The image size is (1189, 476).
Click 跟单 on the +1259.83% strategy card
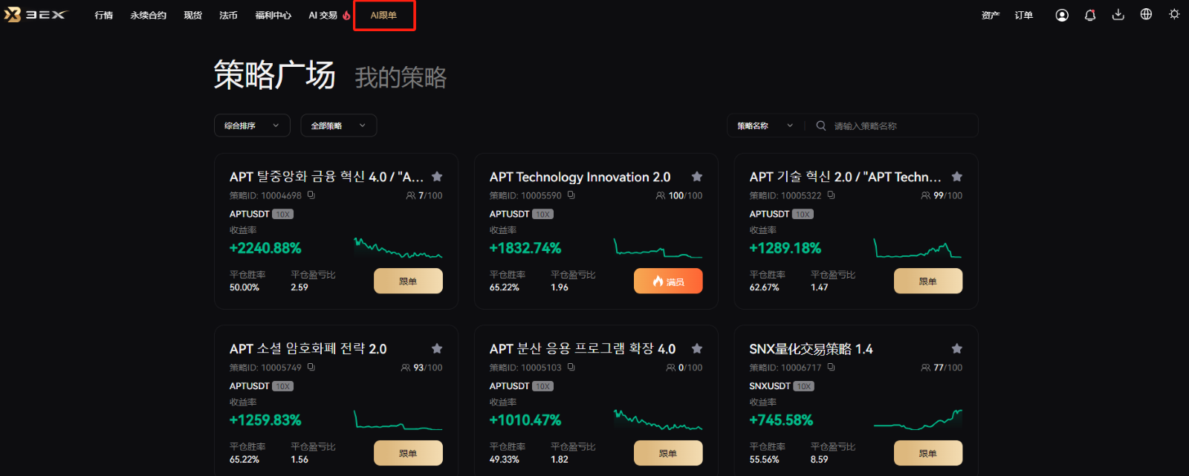tap(408, 453)
